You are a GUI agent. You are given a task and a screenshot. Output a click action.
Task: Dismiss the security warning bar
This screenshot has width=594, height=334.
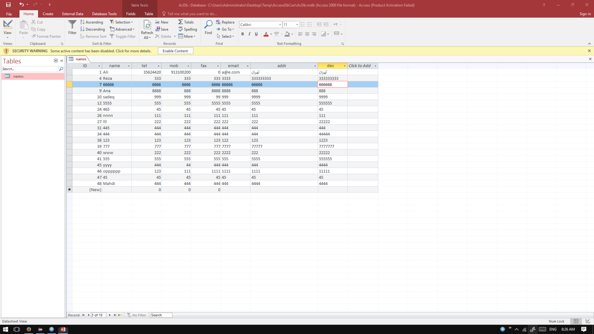coord(589,51)
